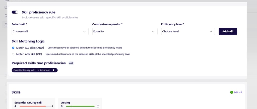The image size is (257, 109).
Task: Click the chevron arrow in Proficiency level field
Action: coord(211,31)
